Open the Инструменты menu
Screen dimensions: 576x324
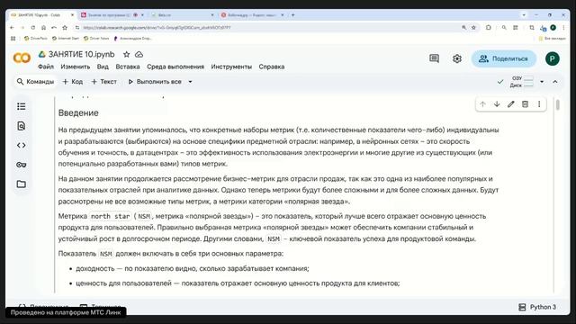(x=231, y=67)
